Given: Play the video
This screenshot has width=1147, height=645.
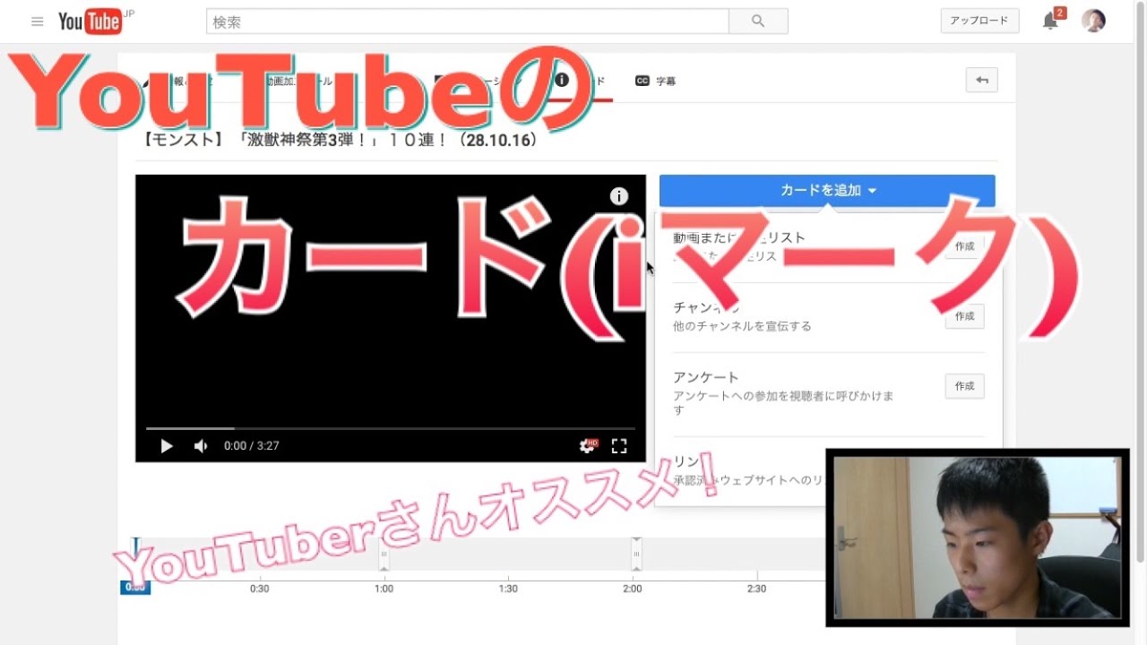Looking at the screenshot, I should (166, 445).
